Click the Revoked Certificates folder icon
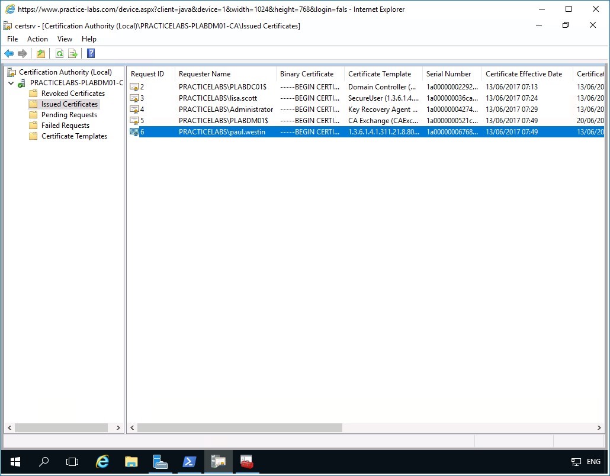The image size is (610, 476). 33,94
